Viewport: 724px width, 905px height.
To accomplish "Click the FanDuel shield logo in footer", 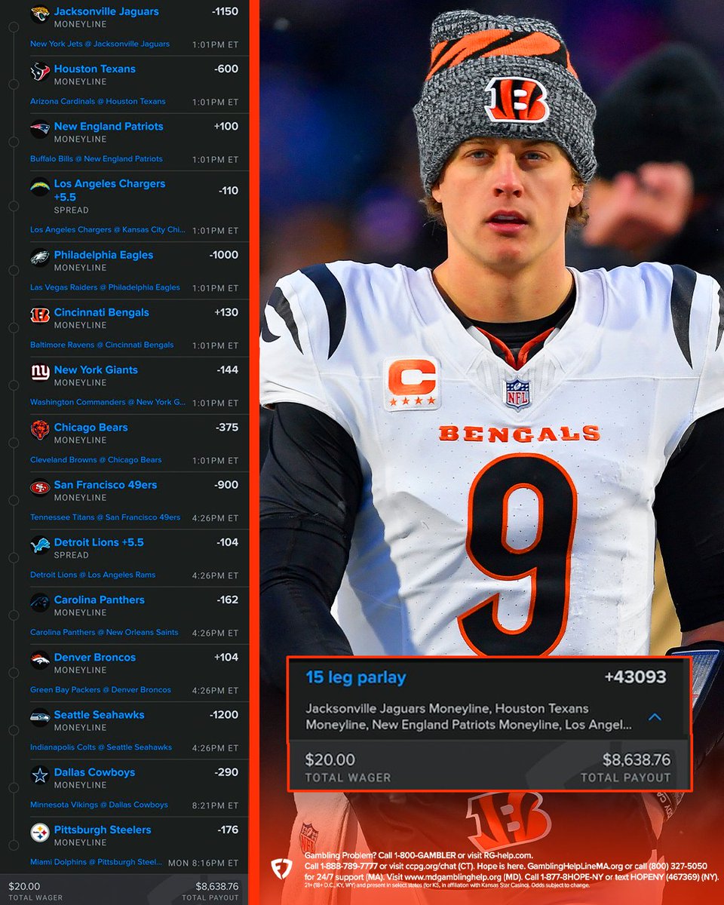I will pyautogui.click(x=281, y=868).
